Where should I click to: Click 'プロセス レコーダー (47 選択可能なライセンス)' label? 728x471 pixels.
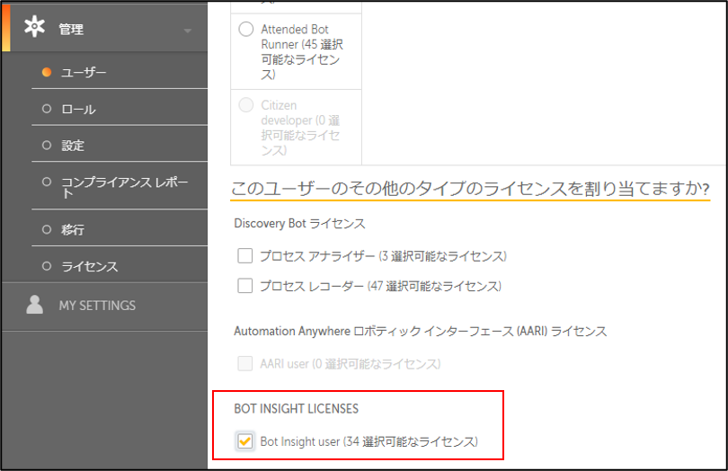pos(380,286)
